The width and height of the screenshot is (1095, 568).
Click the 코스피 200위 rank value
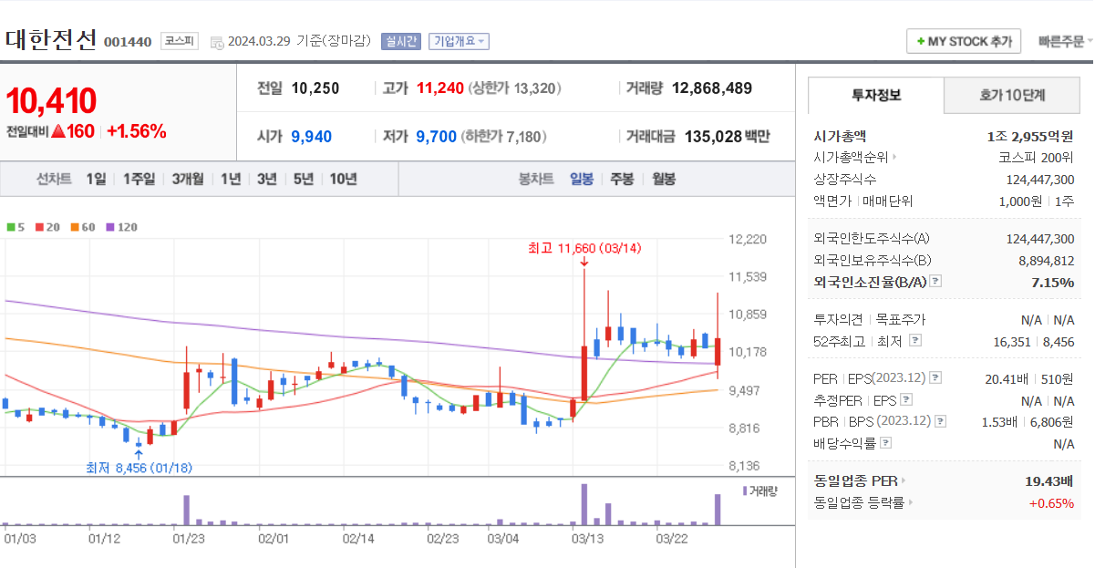coord(1037,158)
